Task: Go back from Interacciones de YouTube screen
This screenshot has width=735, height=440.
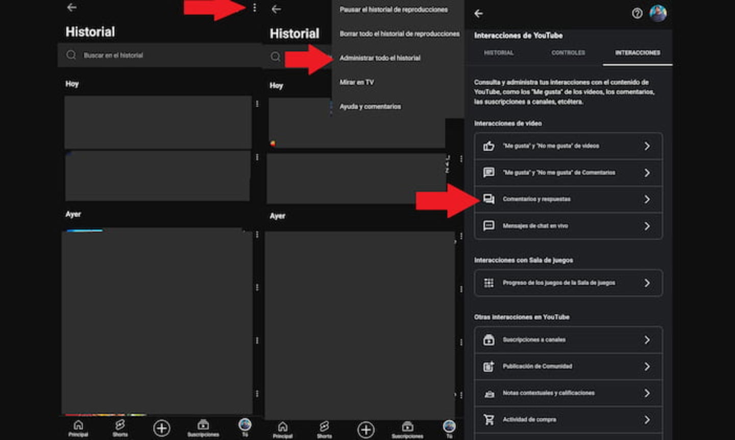Action: click(x=478, y=14)
